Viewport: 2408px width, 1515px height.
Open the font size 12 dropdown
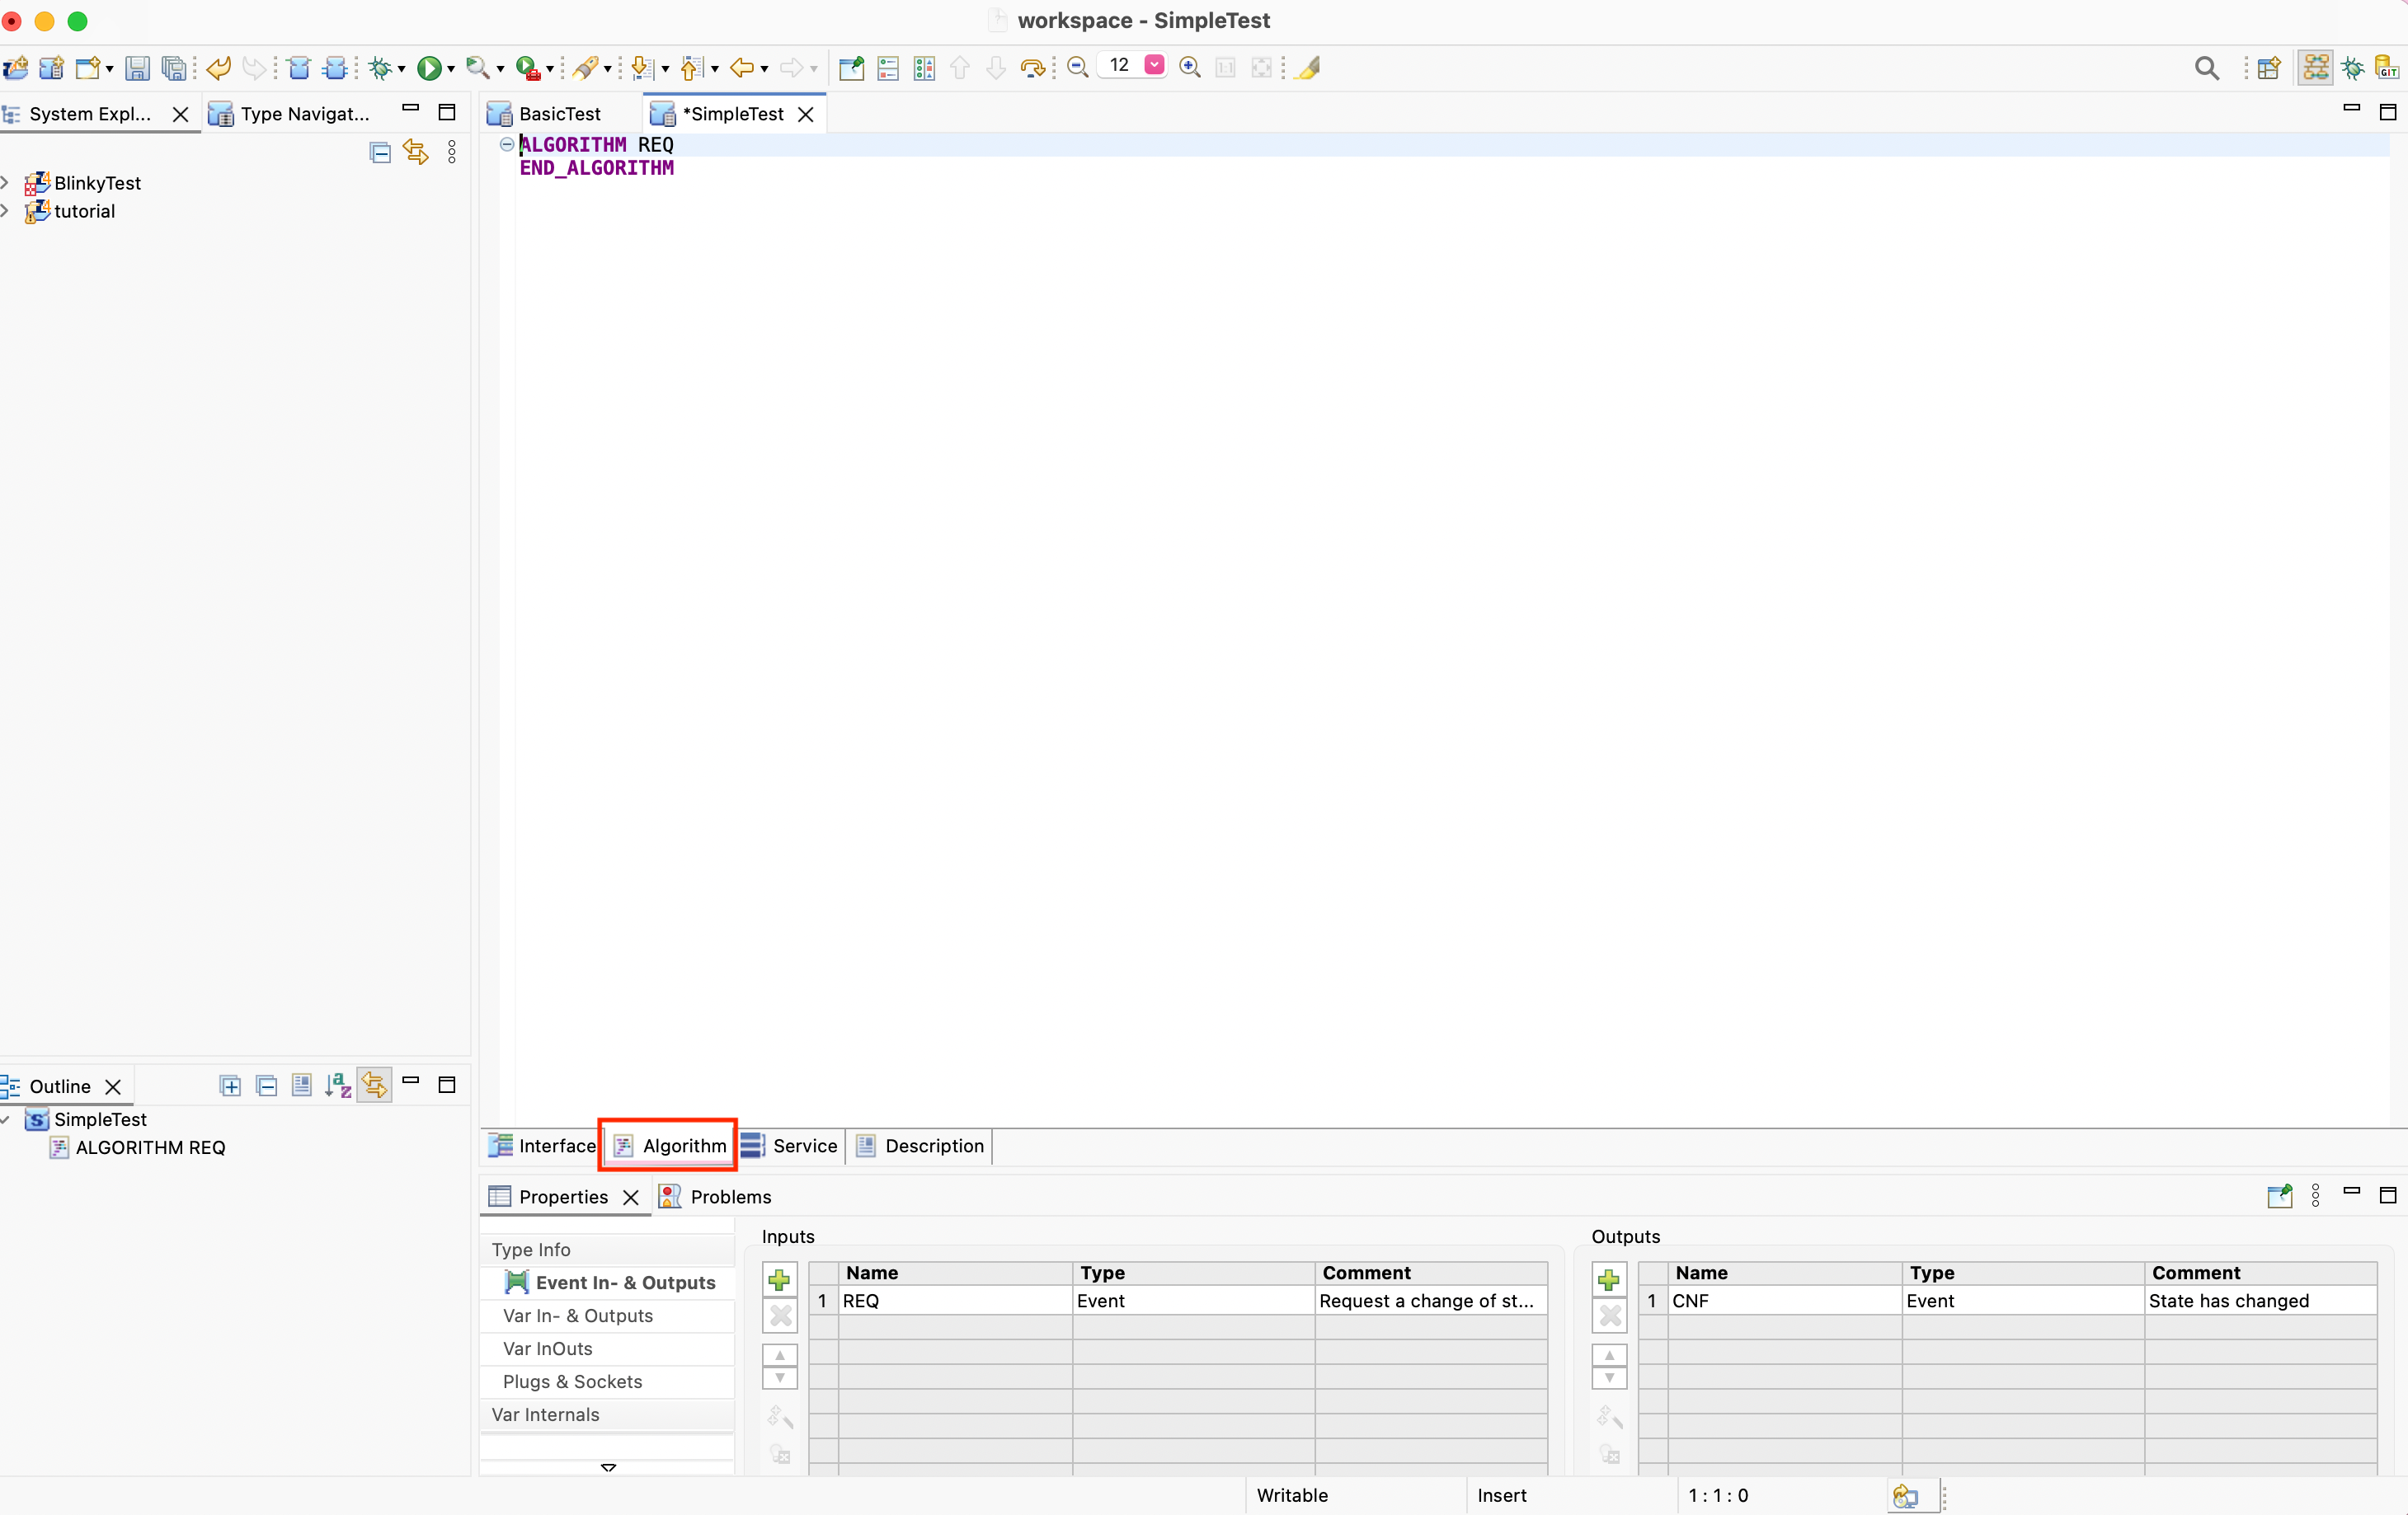pos(1154,65)
